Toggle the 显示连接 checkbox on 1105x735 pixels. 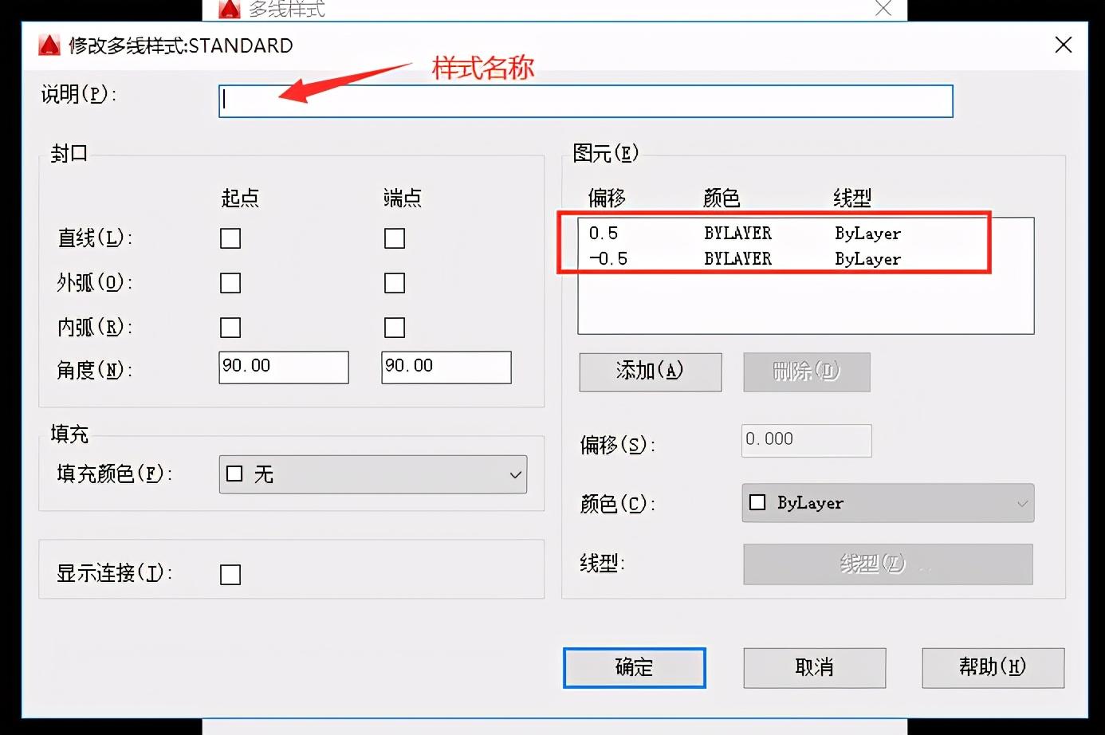point(230,573)
